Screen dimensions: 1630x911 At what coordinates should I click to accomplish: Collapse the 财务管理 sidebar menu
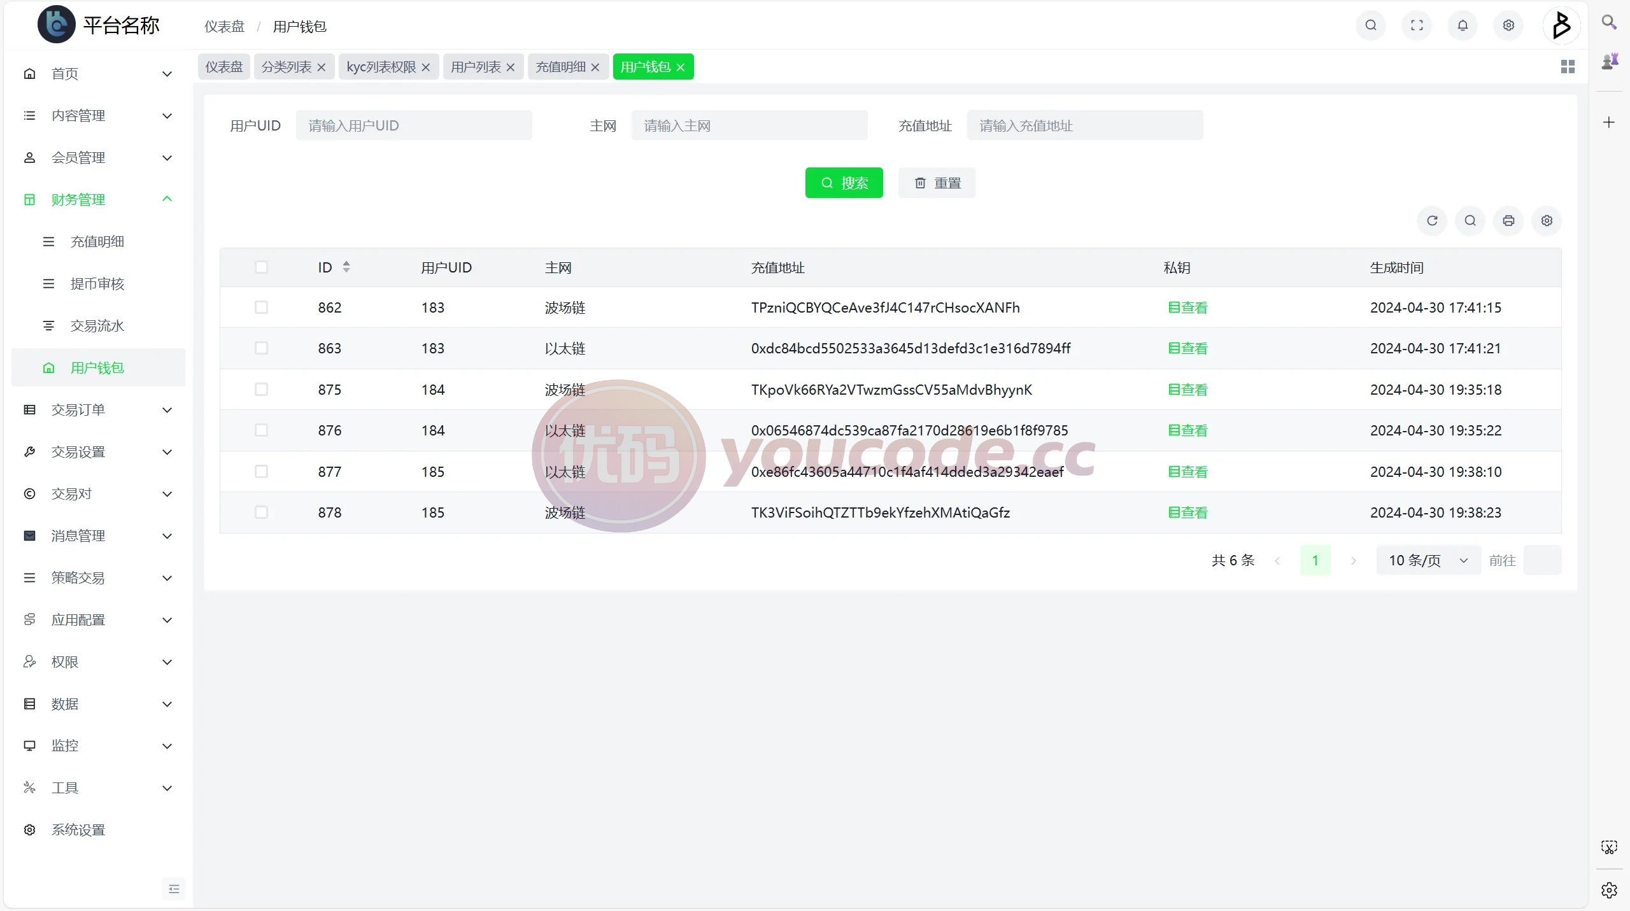click(98, 200)
